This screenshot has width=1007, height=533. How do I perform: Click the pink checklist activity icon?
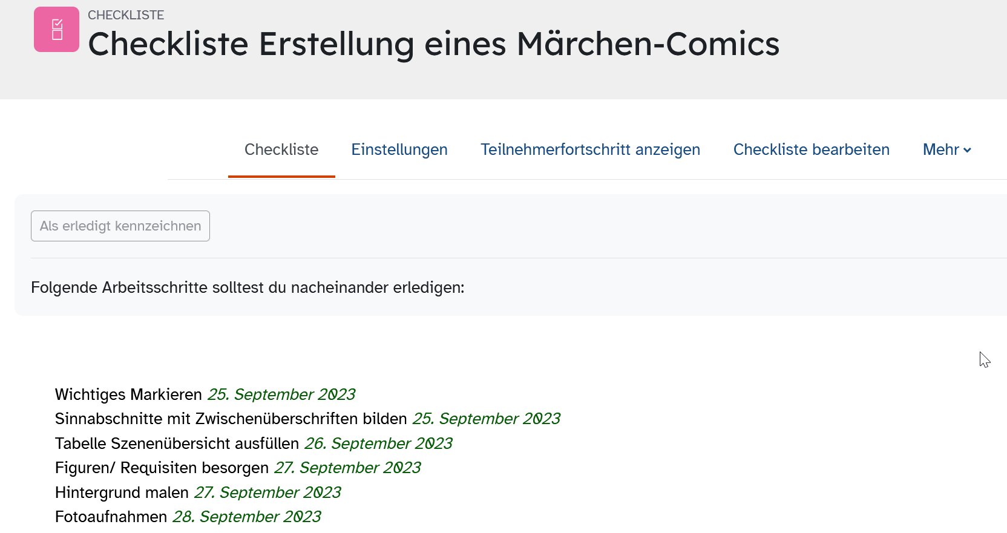[56, 29]
